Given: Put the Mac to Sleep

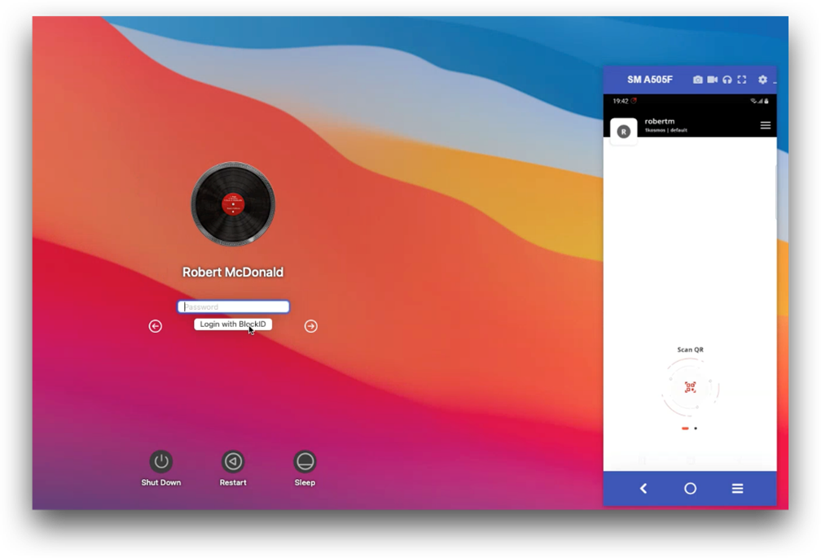Looking at the screenshot, I should coord(305,461).
